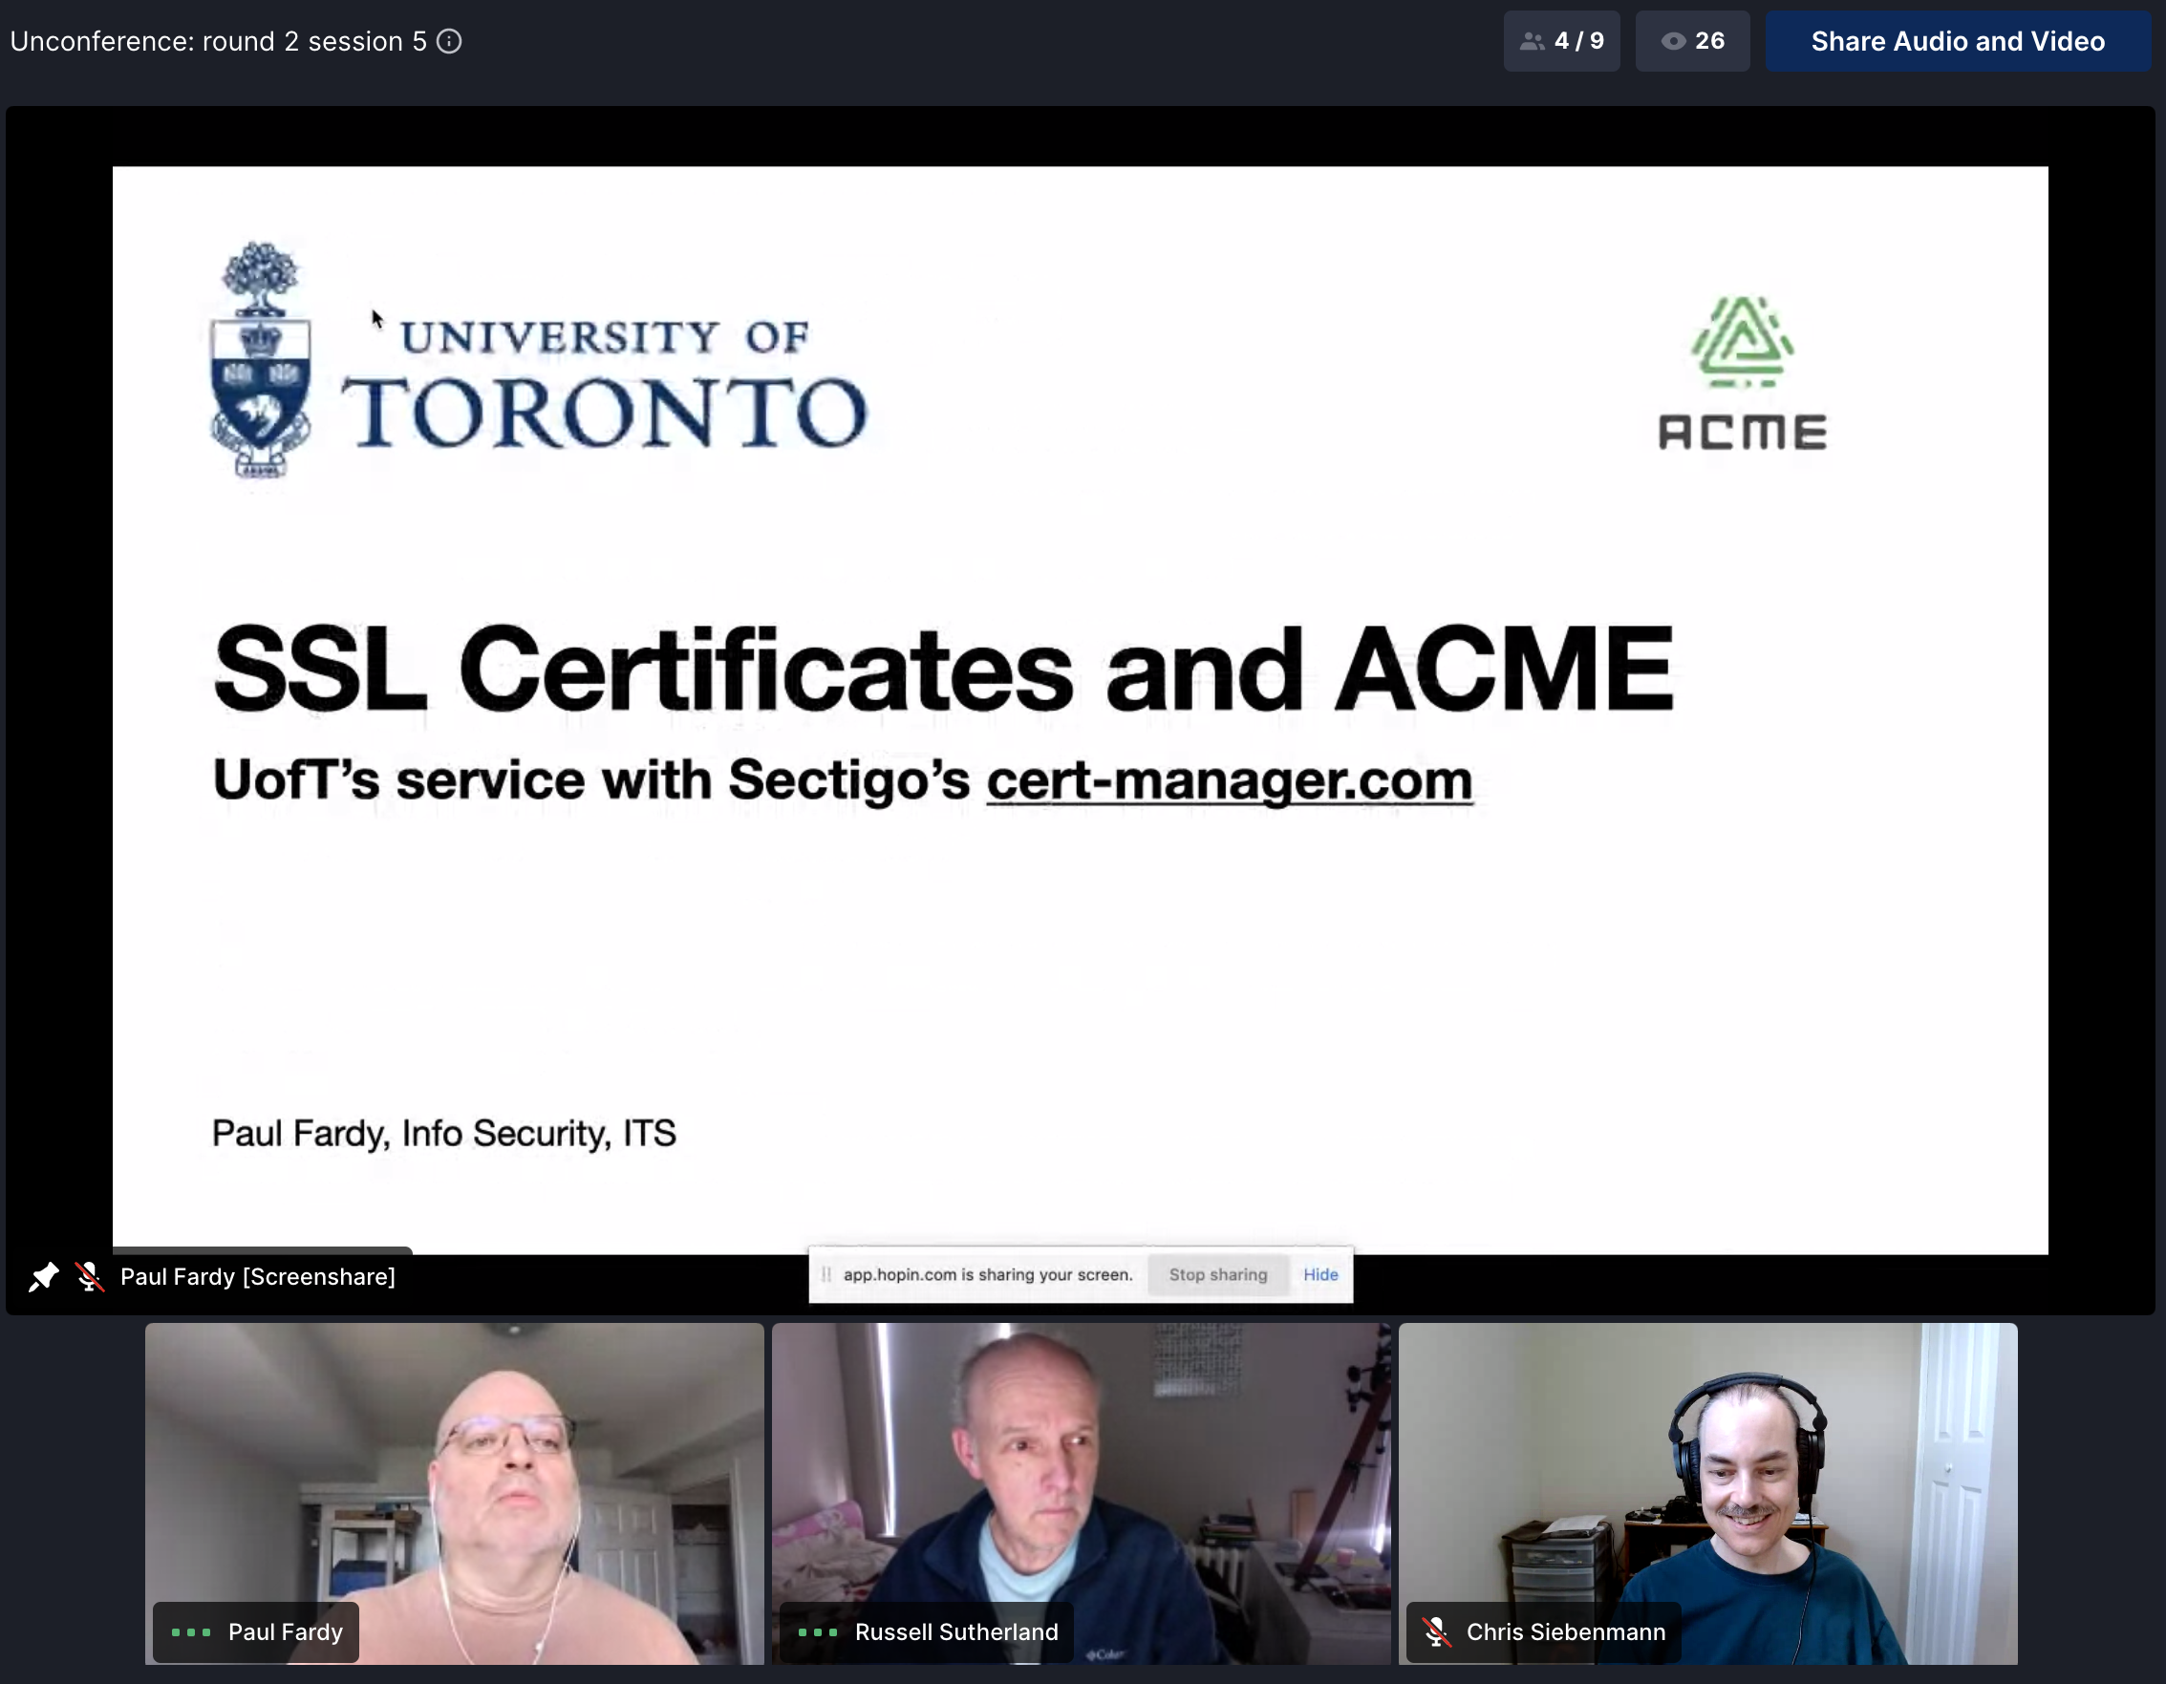Open cert-manager.com link on the slide
Viewport: 2166px width, 1684px height.
point(1229,780)
